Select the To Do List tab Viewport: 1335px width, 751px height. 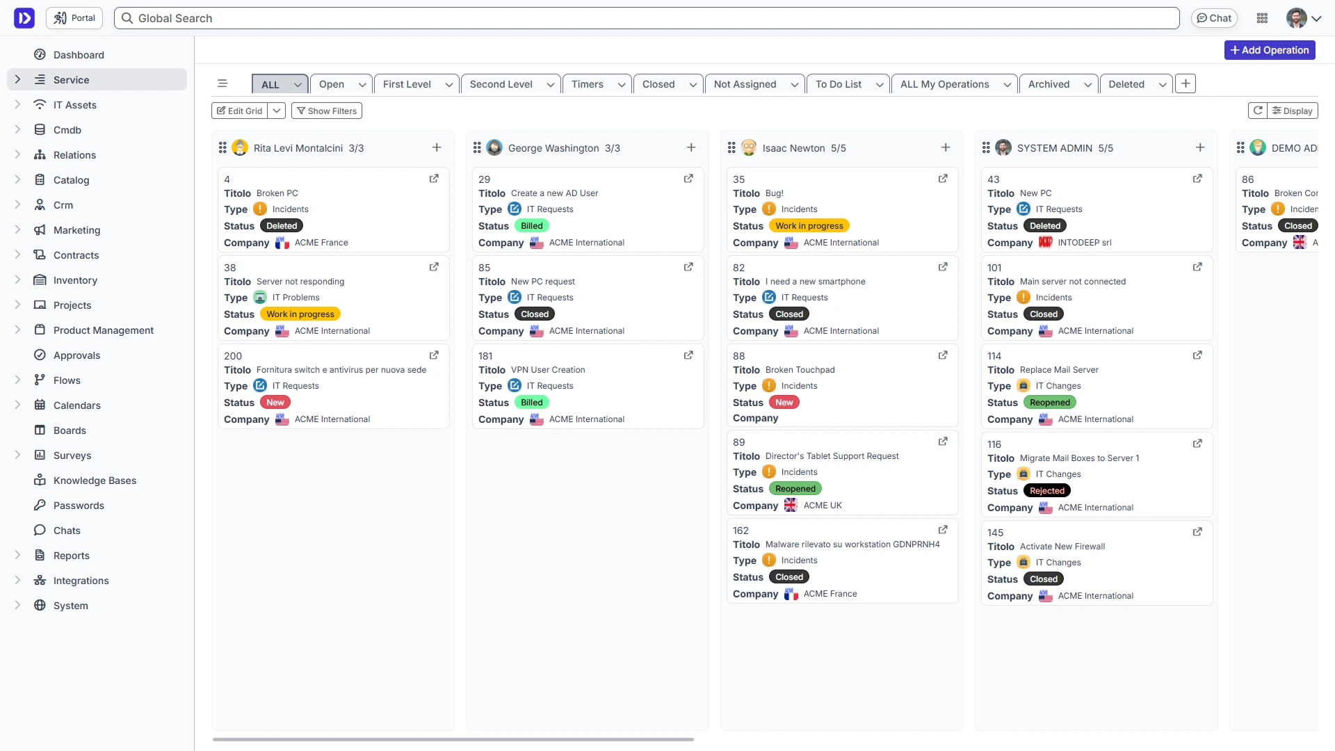(x=838, y=84)
